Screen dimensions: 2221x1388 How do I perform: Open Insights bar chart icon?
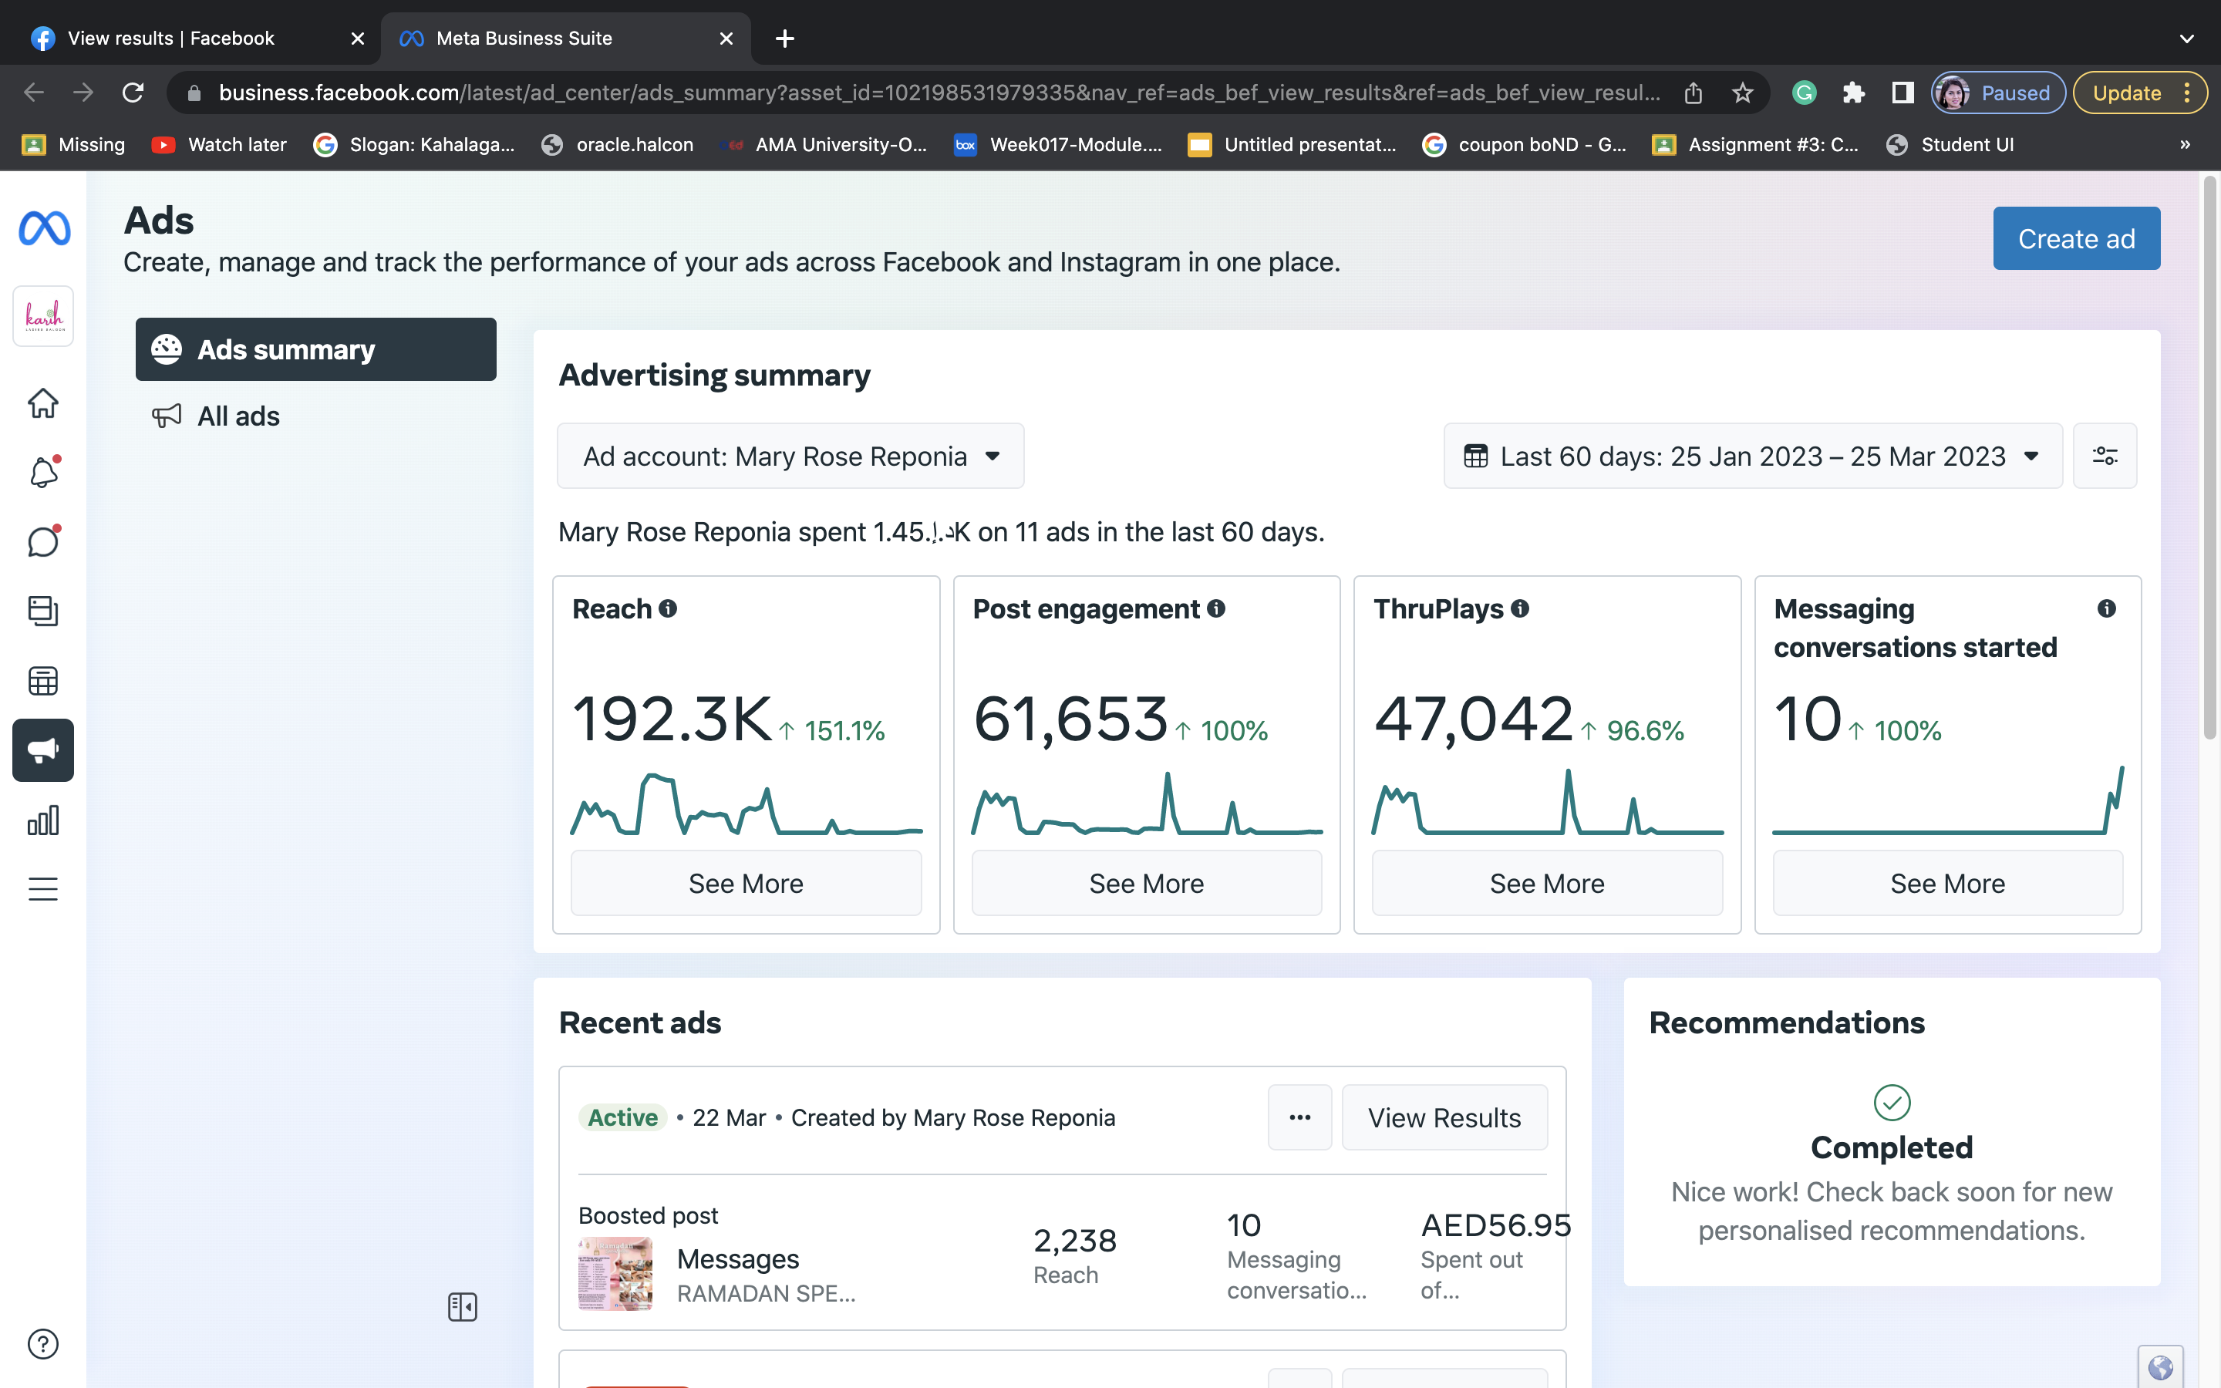43,820
